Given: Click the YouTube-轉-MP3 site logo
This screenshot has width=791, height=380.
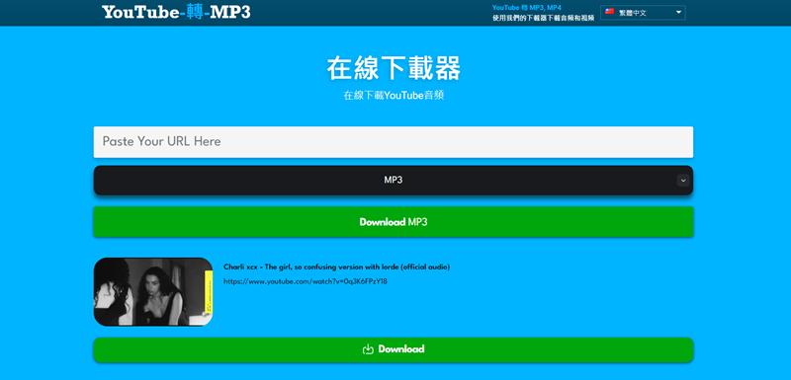Looking at the screenshot, I should (x=176, y=12).
